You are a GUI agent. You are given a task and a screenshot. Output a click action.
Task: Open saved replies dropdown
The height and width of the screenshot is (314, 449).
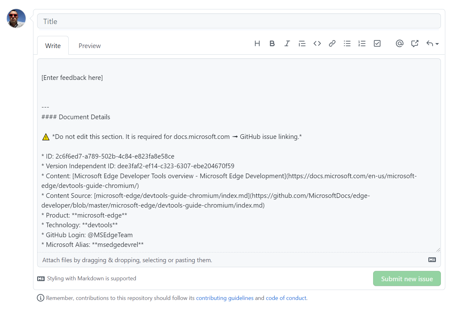pyautogui.click(x=432, y=43)
